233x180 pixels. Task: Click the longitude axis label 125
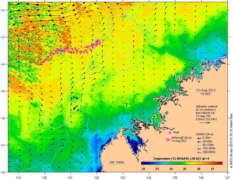click(x=175, y=178)
